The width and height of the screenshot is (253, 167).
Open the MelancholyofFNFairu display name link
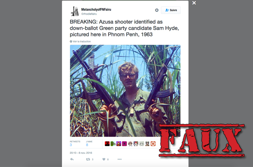[x=96, y=9]
